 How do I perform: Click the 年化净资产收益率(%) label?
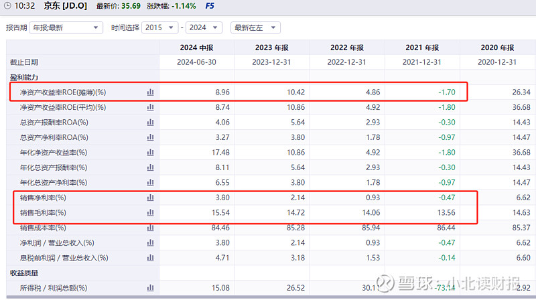coord(54,153)
